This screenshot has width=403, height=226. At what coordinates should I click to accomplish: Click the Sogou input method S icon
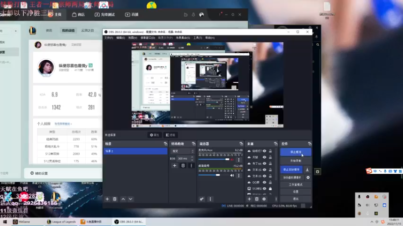pyautogui.click(x=369, y=171)
